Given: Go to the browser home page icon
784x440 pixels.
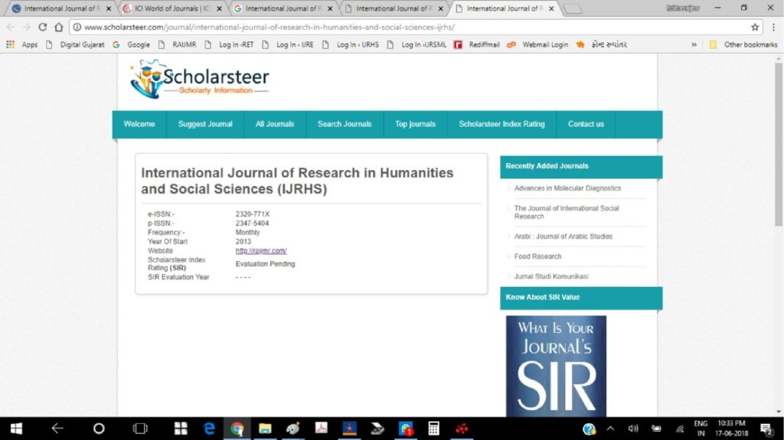Looking at the screenshot, I should point(59,27).
